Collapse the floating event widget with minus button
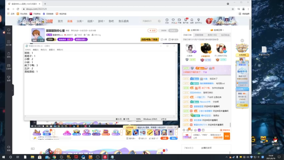The width and height of the screenshot is (284, 160). [x=242, y=41]
